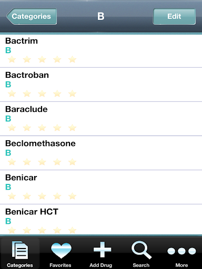Open Search magnifier icon
Viewport: 202px width, 269px height.
[x=142, y=250]
